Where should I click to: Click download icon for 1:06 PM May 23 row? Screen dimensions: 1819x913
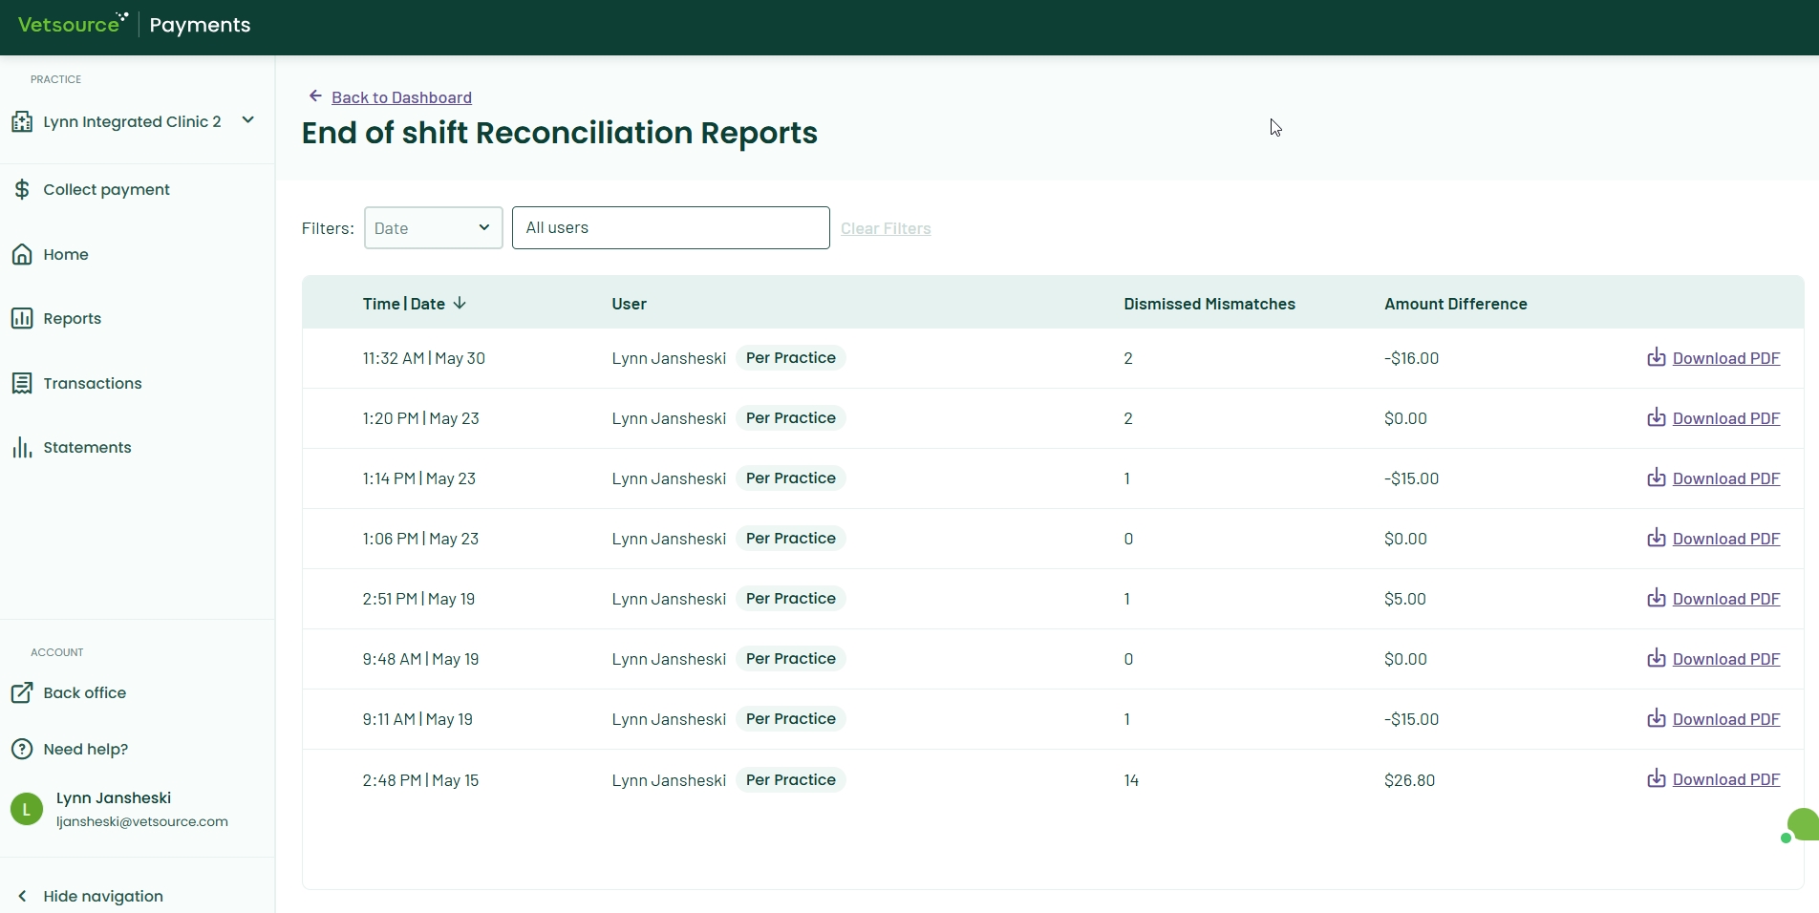[x=1657, y=538]
